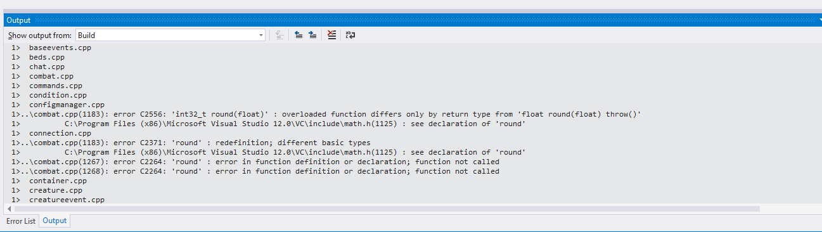
Task: Click the first math.h(1125) declaration line
Action: click(268, 124)
